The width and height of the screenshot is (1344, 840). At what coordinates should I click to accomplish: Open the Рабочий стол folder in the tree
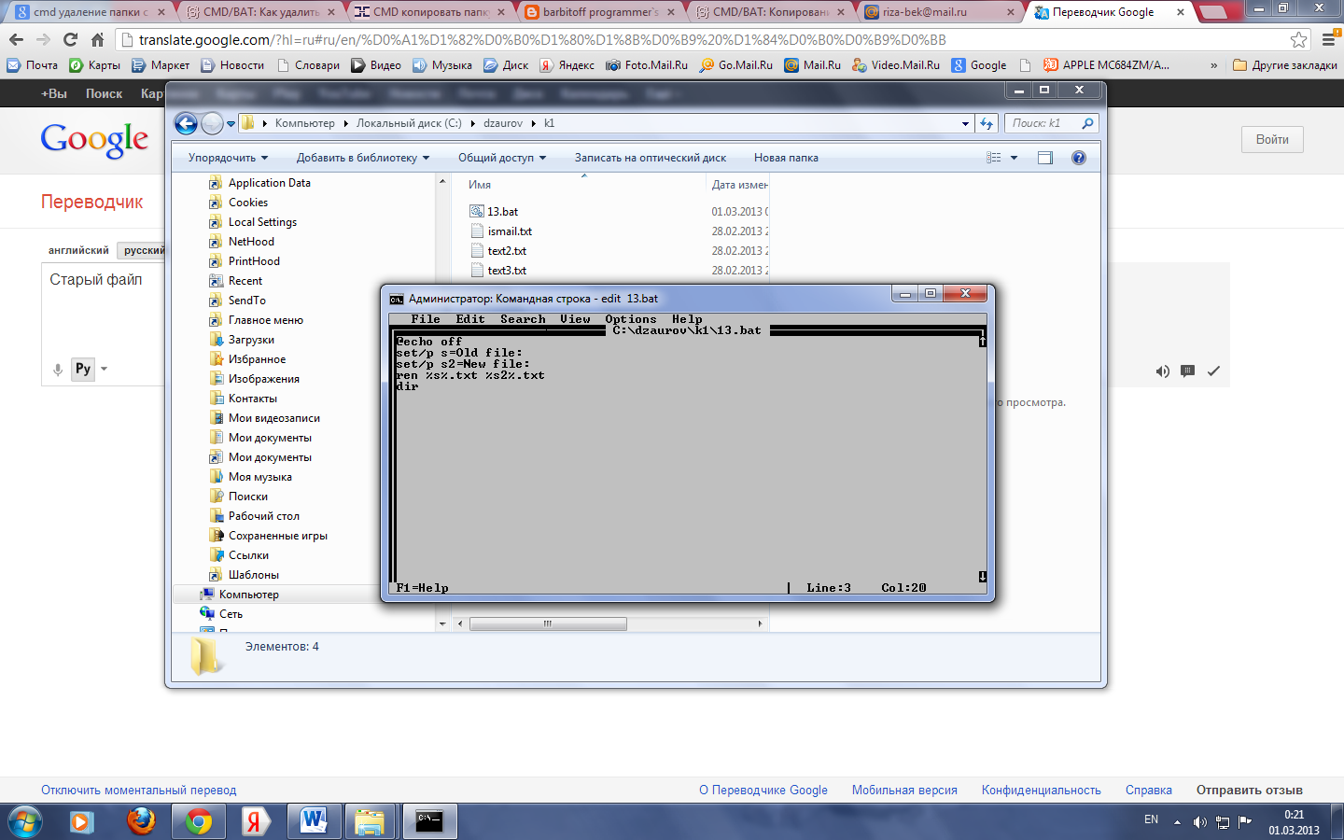[264, 516]
